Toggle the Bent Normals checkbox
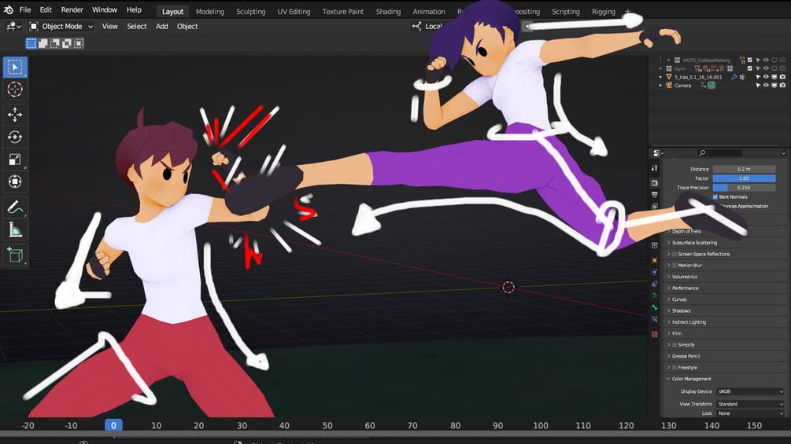Image resolution: width=791 pixels, height=444 pixels. pyautogui.click(x=715, y=196)
